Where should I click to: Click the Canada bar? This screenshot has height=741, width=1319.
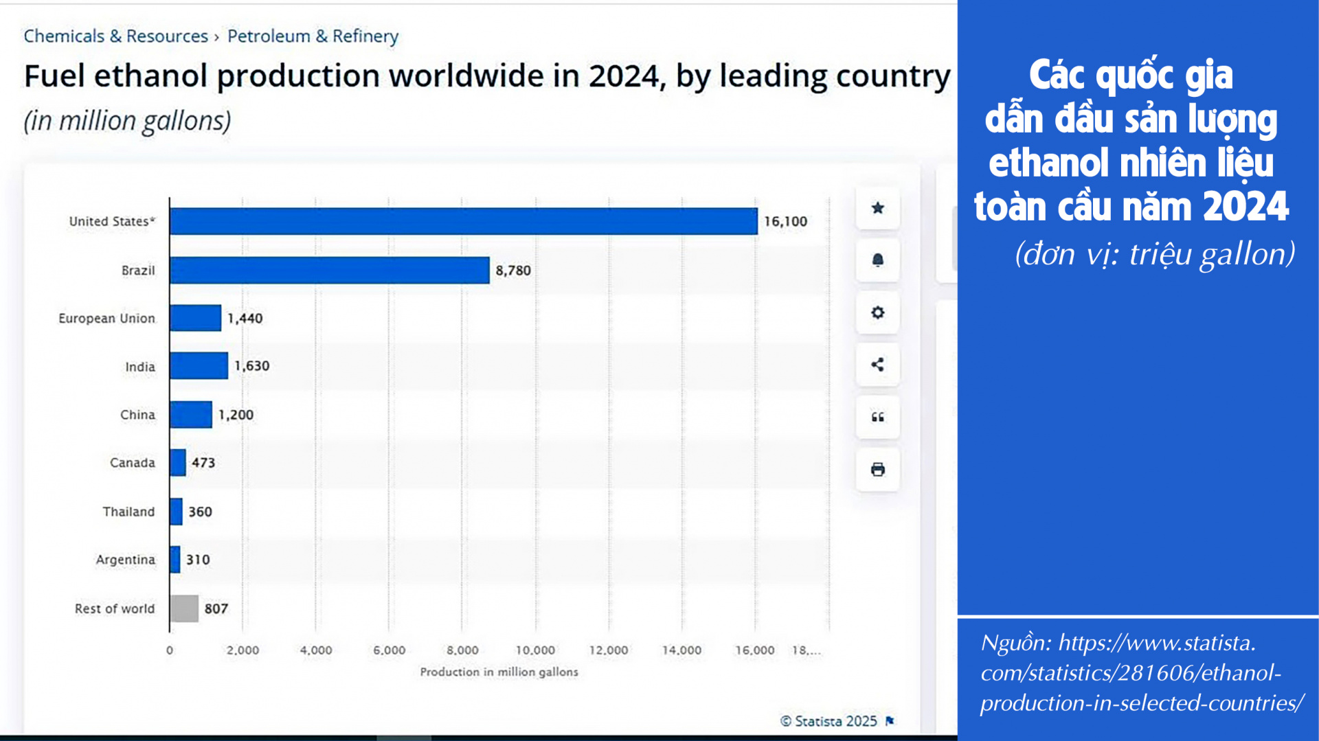(178, 462)
